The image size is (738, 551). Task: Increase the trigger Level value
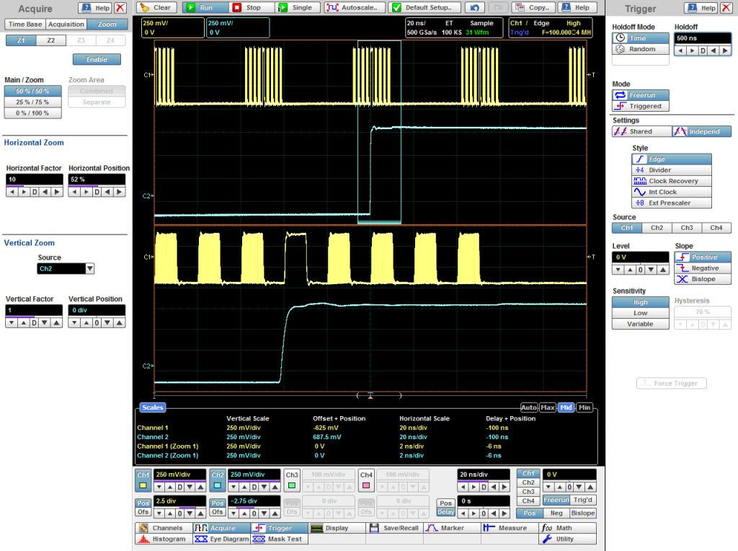pyautogui.click(x=629, y=269)
